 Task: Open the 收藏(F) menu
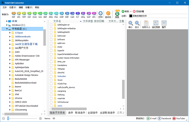pyautogui.click(x=29, y=7)
